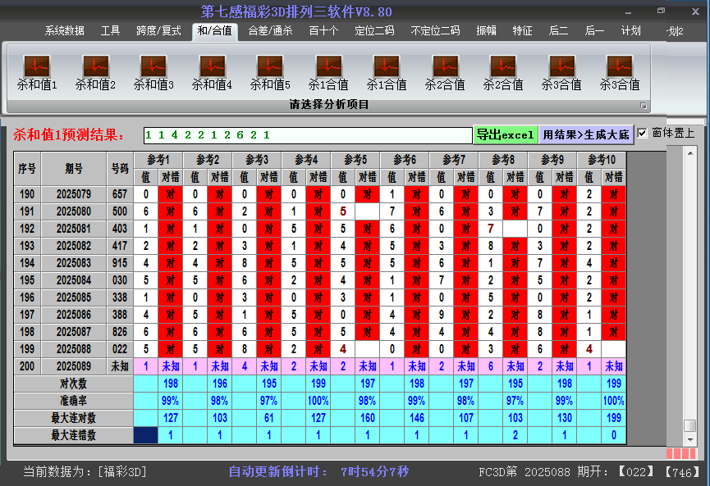Click the 杀和值1预测结果 label
This screenshot has width=710, height=486.
tap(68, 134)
